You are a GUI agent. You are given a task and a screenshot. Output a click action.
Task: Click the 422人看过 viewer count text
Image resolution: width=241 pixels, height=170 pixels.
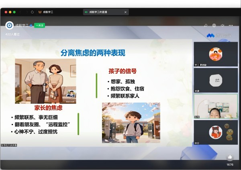pyautogui.click(x=12, y=34)
